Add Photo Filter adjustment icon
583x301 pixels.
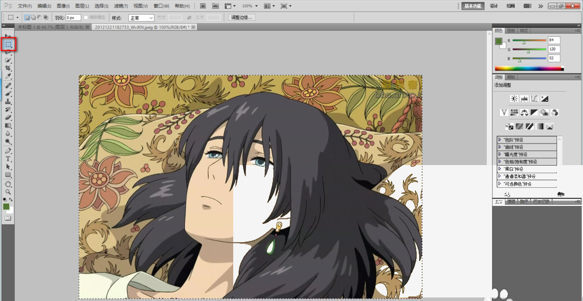(545, 112)
